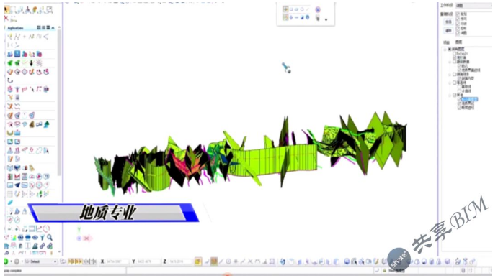Click the blue rotate view icon in bottom toolbar
Image resolution: width=498 pixels, height=278 pixels.
tap(282, 261)
